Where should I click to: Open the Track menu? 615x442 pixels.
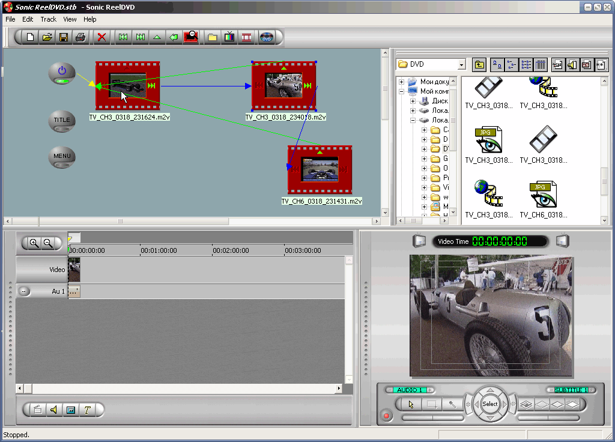(x=48, y=19)
